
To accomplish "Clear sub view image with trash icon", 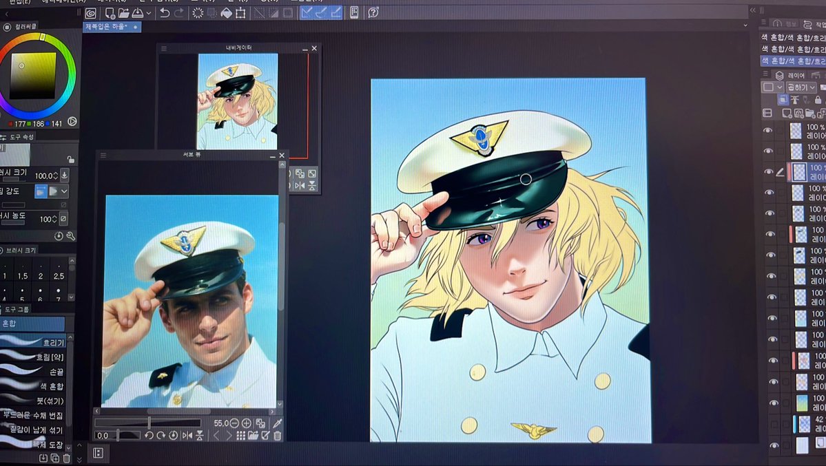I will click(277, 436).
